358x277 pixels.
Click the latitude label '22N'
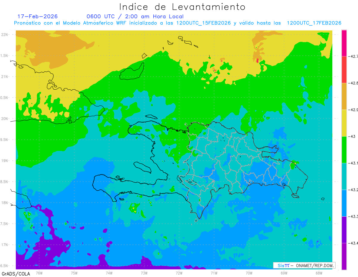(x=5, y=34)
